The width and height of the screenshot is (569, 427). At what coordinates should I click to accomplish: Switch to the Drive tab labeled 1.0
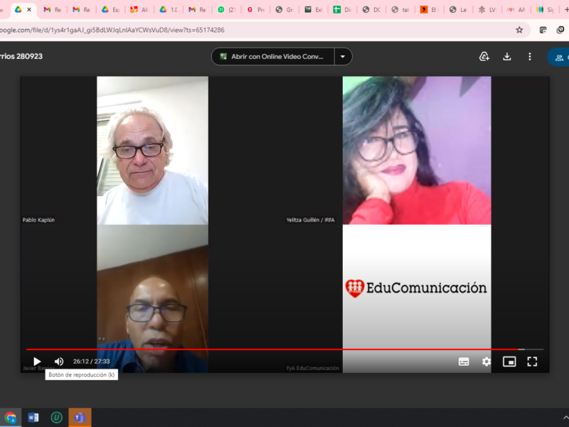(x=169, y=10)
